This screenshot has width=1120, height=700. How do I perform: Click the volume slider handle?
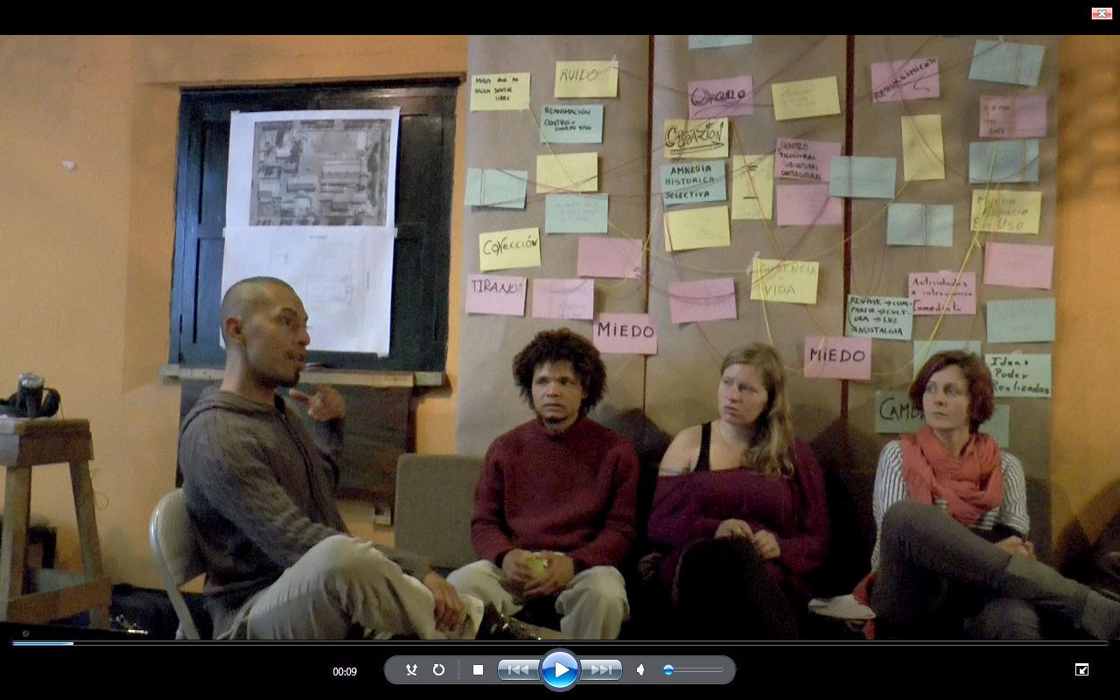pyautogui.click(x=668, y=670)
